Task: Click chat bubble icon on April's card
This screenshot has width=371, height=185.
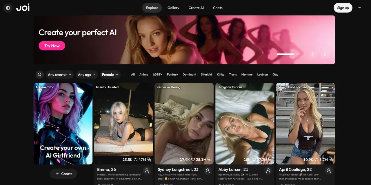Action: pyautogui.click(x=331, y=160)
